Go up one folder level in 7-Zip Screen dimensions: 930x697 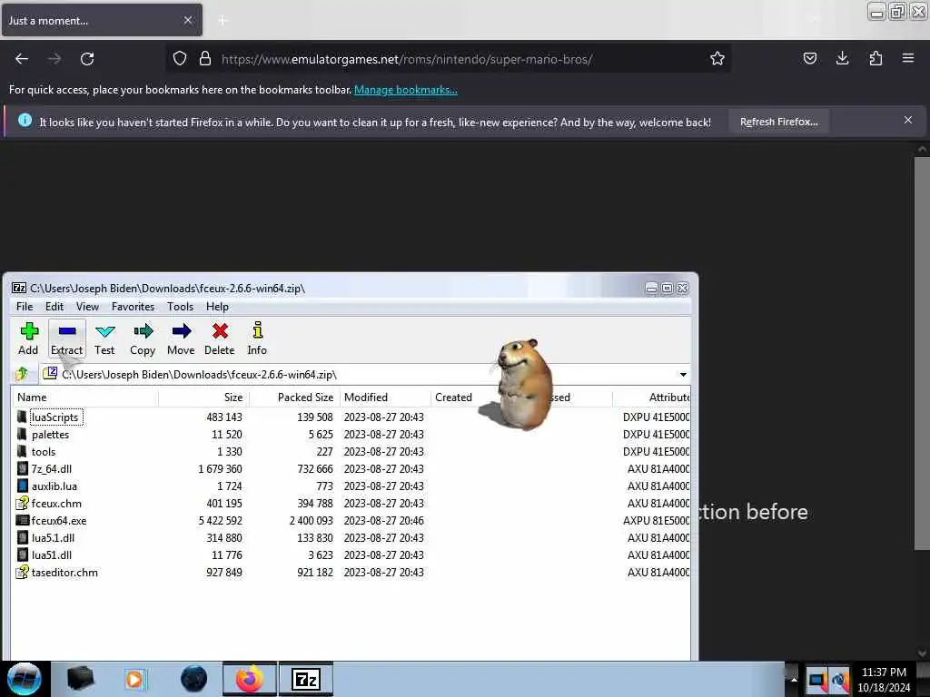pos(22,374)
